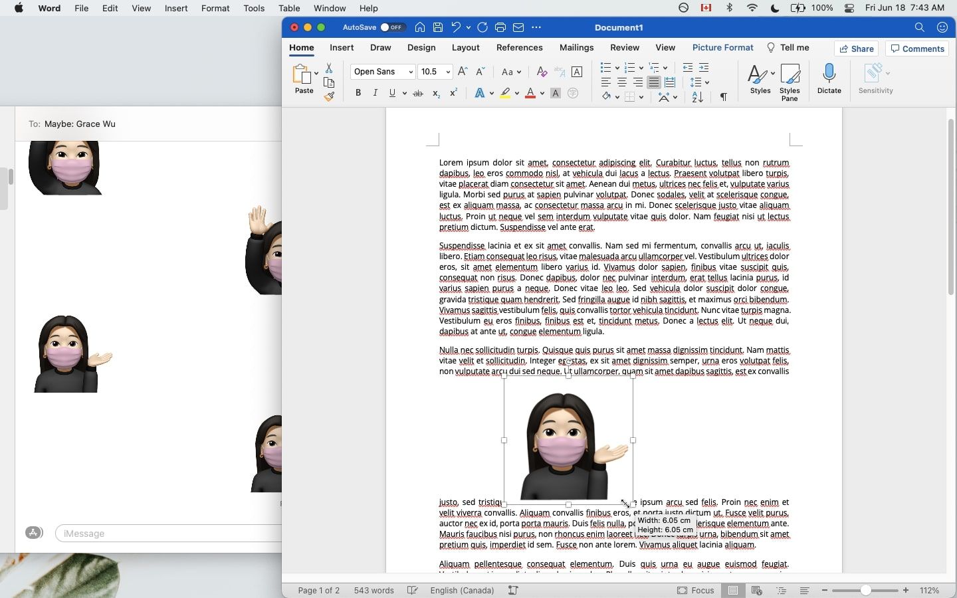Switch to the Picture Format tab
The image size is (957, 598).
[x=723, y=47]
